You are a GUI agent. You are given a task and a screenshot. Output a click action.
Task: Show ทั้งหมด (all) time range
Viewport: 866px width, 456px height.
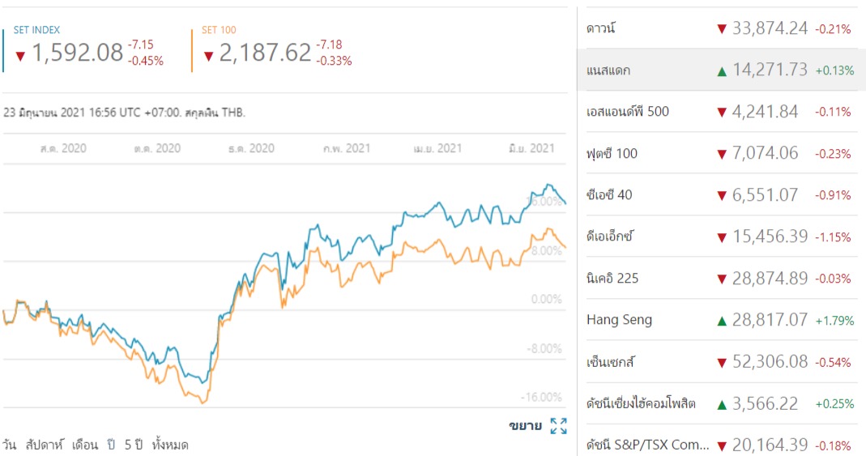click(x=170, y=445)
